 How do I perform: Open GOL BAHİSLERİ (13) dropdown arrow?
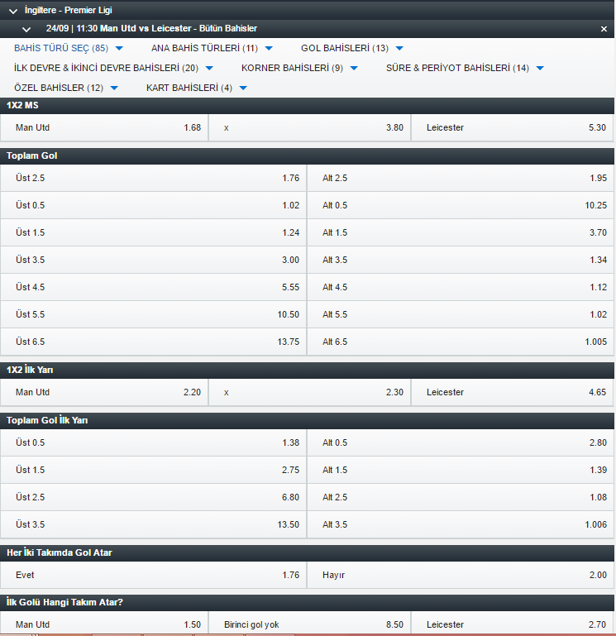pos(399,48)
